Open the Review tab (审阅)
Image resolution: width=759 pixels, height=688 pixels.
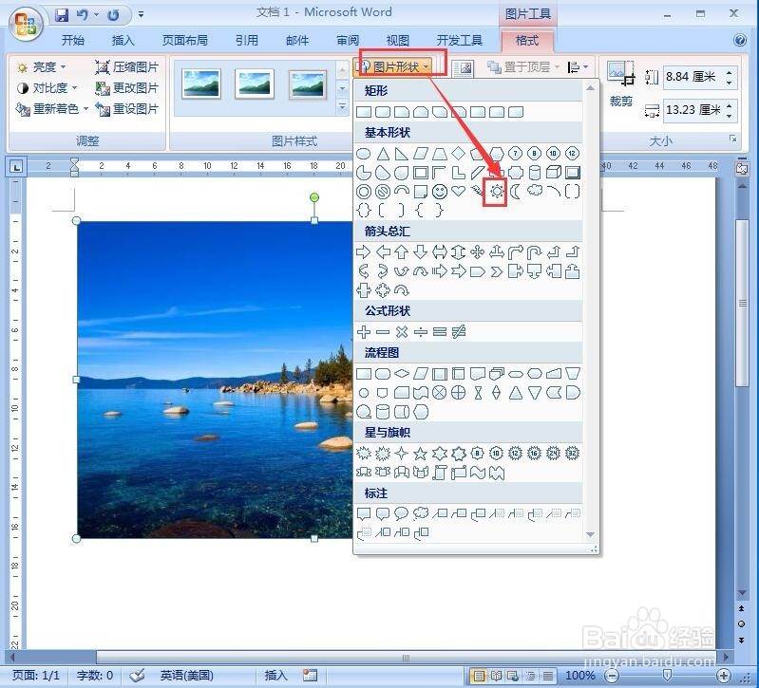click(x=348, y=40)
